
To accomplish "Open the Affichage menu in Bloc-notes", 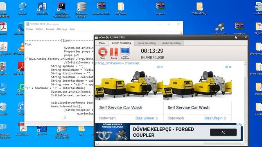I will (x=62, y=29).
